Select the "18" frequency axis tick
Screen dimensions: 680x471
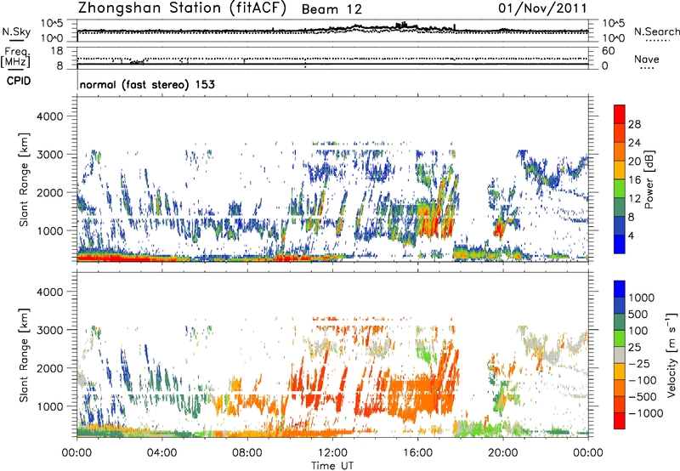point(57,51)
